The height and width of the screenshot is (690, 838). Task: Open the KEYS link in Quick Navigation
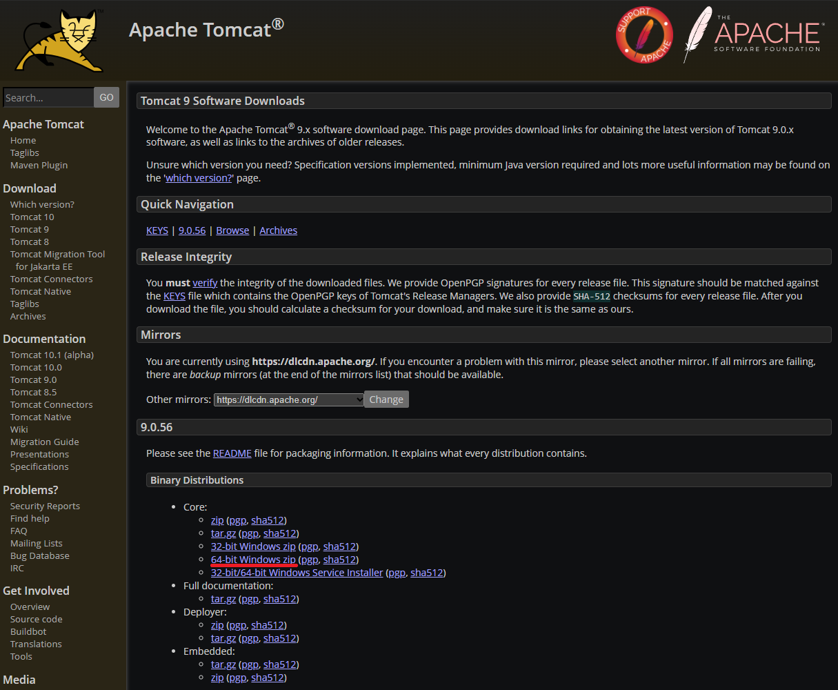pos(157,230)
